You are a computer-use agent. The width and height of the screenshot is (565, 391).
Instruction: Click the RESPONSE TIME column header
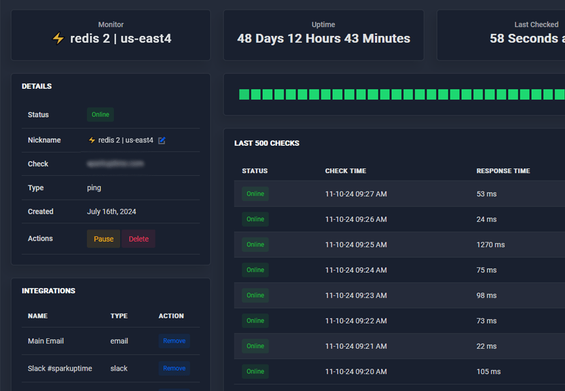(503, 171)
